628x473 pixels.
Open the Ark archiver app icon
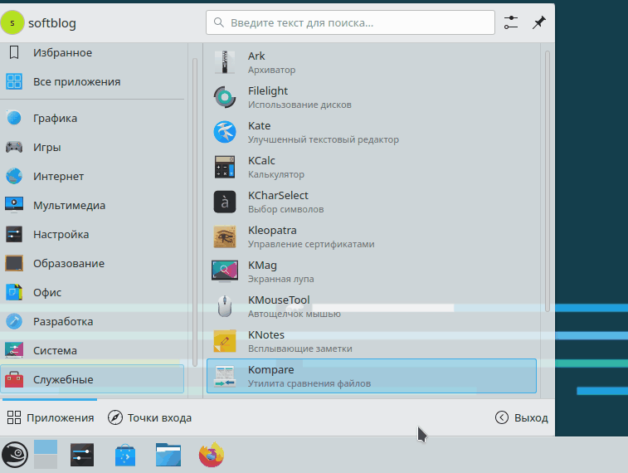coord(225,62)
